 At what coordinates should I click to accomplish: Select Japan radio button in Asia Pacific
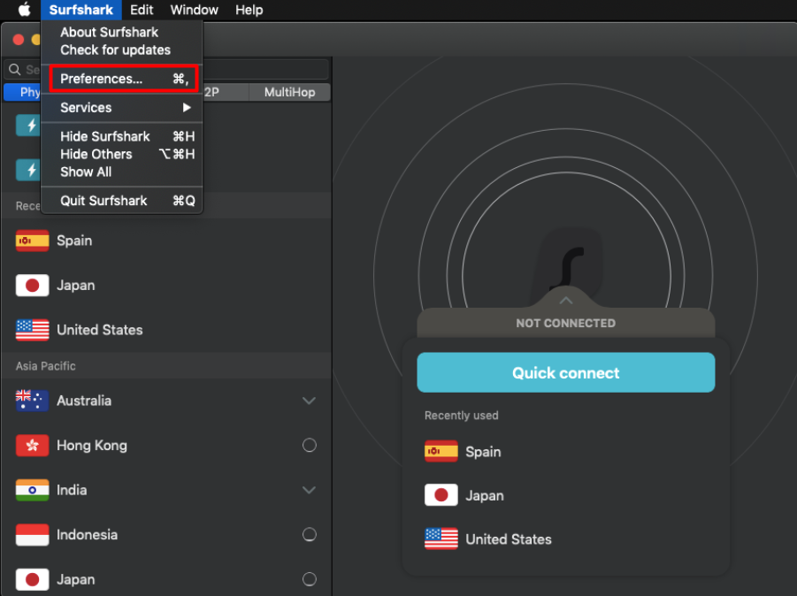(309, 579)
